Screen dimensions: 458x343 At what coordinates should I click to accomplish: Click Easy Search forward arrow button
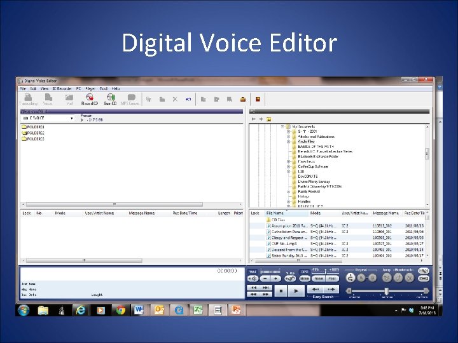coord(331,290)
